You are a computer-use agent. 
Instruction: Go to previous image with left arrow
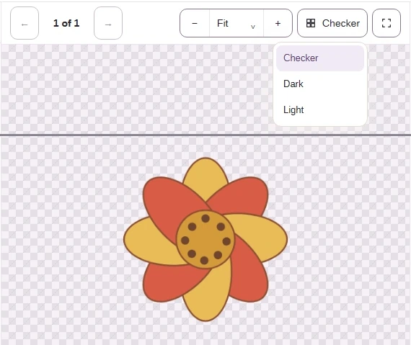pyautogui.click(x=25, y=23)
